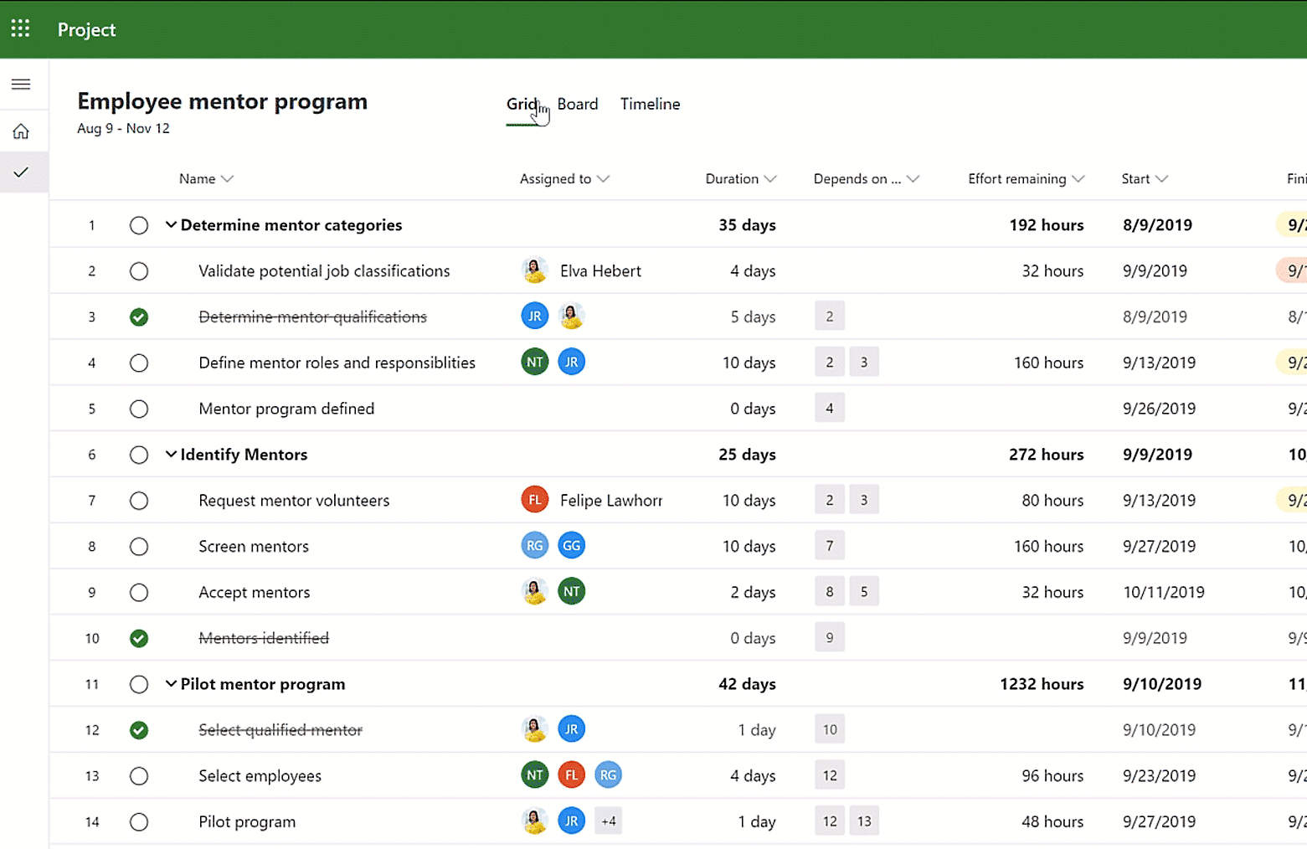The width and height of the screenshot is (1307, 849).
Task: Click the +4 assignee badge on Pilot program
Action: pyautogui.click(x=609, y=821)
